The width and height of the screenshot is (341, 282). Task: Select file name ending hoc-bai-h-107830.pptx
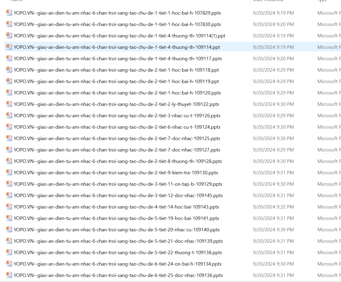[x=117, y=24]
